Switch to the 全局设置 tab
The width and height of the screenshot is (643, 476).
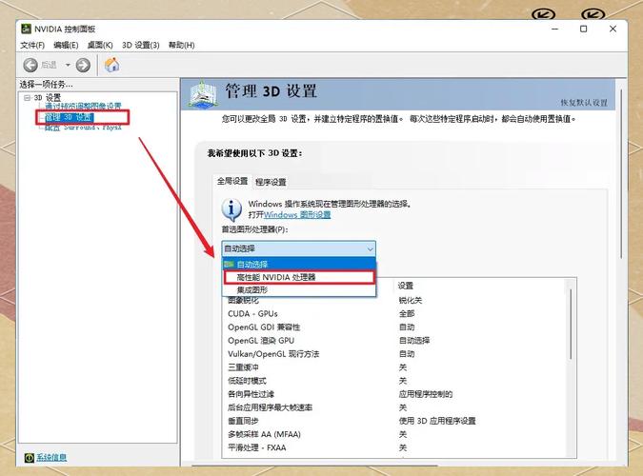pos(232,181)
